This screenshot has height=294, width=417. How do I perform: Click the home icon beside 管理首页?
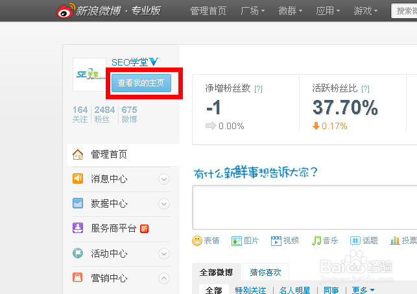(x=78, y=154)
